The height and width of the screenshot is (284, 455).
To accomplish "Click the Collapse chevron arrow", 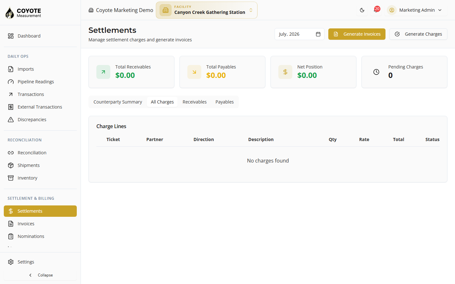I will tap(30, 275).
